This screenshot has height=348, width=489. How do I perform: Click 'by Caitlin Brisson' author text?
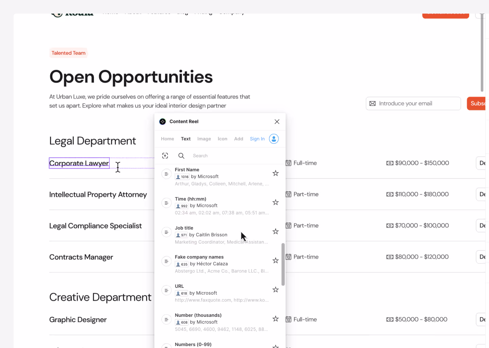tap(208, 235)
